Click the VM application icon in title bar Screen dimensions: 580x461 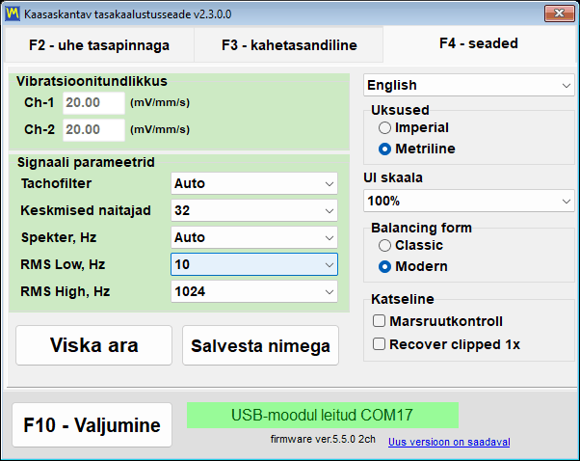[x=13, y=14]
